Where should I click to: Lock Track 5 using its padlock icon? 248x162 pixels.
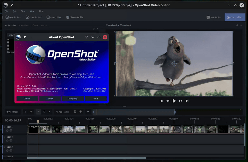coord(7,130)
